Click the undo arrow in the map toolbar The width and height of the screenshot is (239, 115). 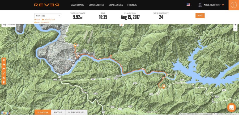point(4,64)
